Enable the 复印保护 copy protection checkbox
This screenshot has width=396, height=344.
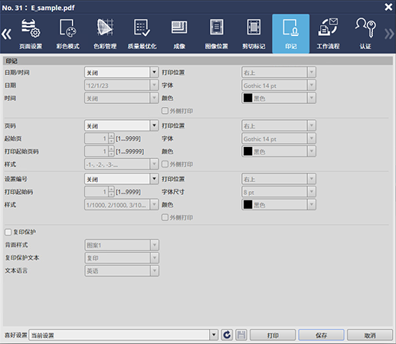point(8,232)
